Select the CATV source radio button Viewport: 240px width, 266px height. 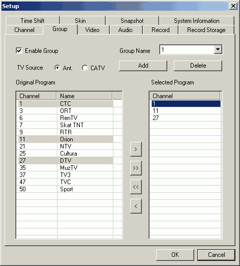(84, 68)
